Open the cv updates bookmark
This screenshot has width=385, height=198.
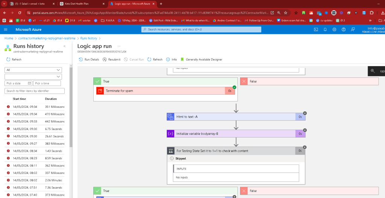point(324,21)
